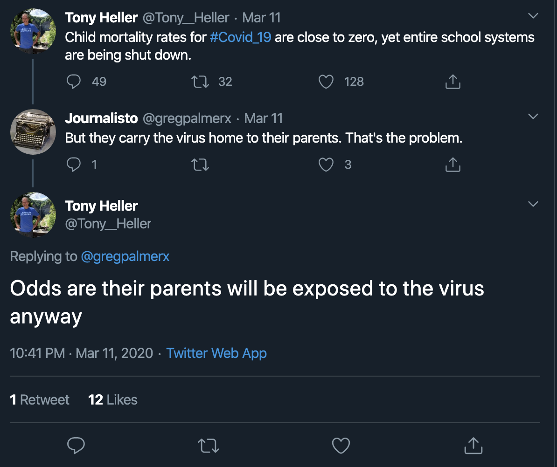
Task: Reply to the main tweet via bottom icon
Action: point(76,446)
